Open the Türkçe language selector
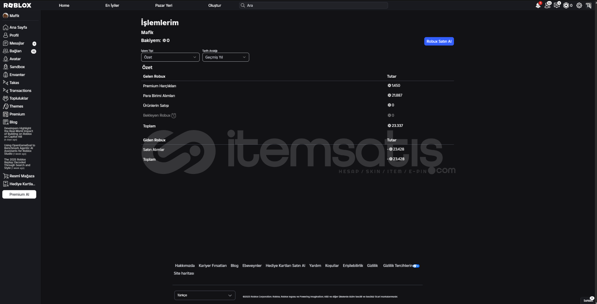Image resolution: width=597 pixels, height=304 pixels. tap(204, 295)
